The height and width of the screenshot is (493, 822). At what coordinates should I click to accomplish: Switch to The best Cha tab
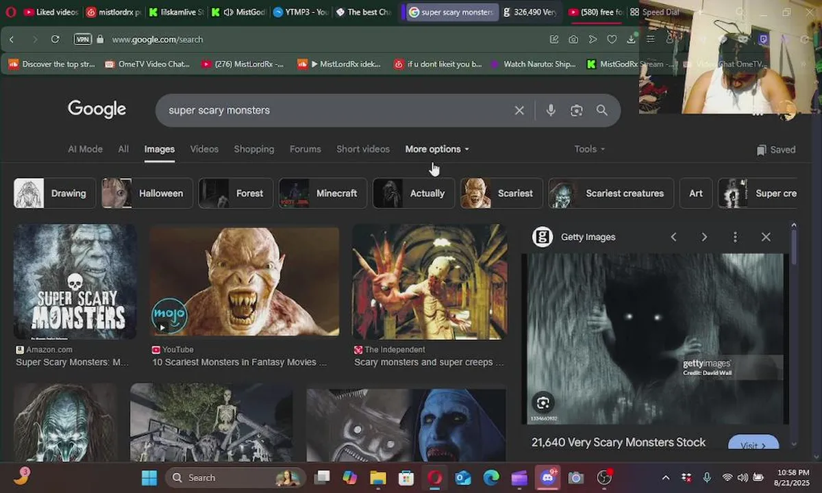pyautogui.click(x=363, y=12)
